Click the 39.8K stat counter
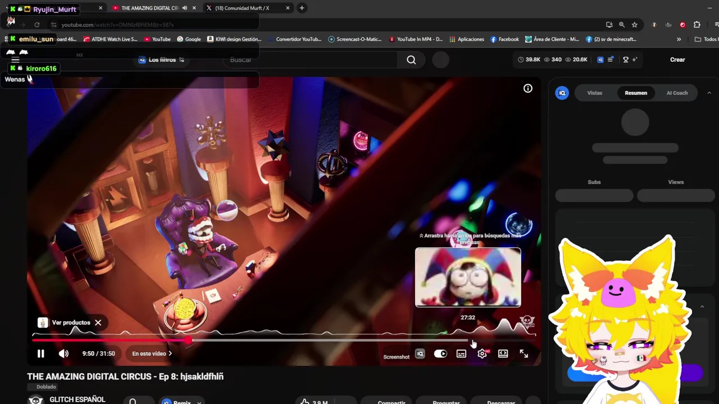 (529, 59)
